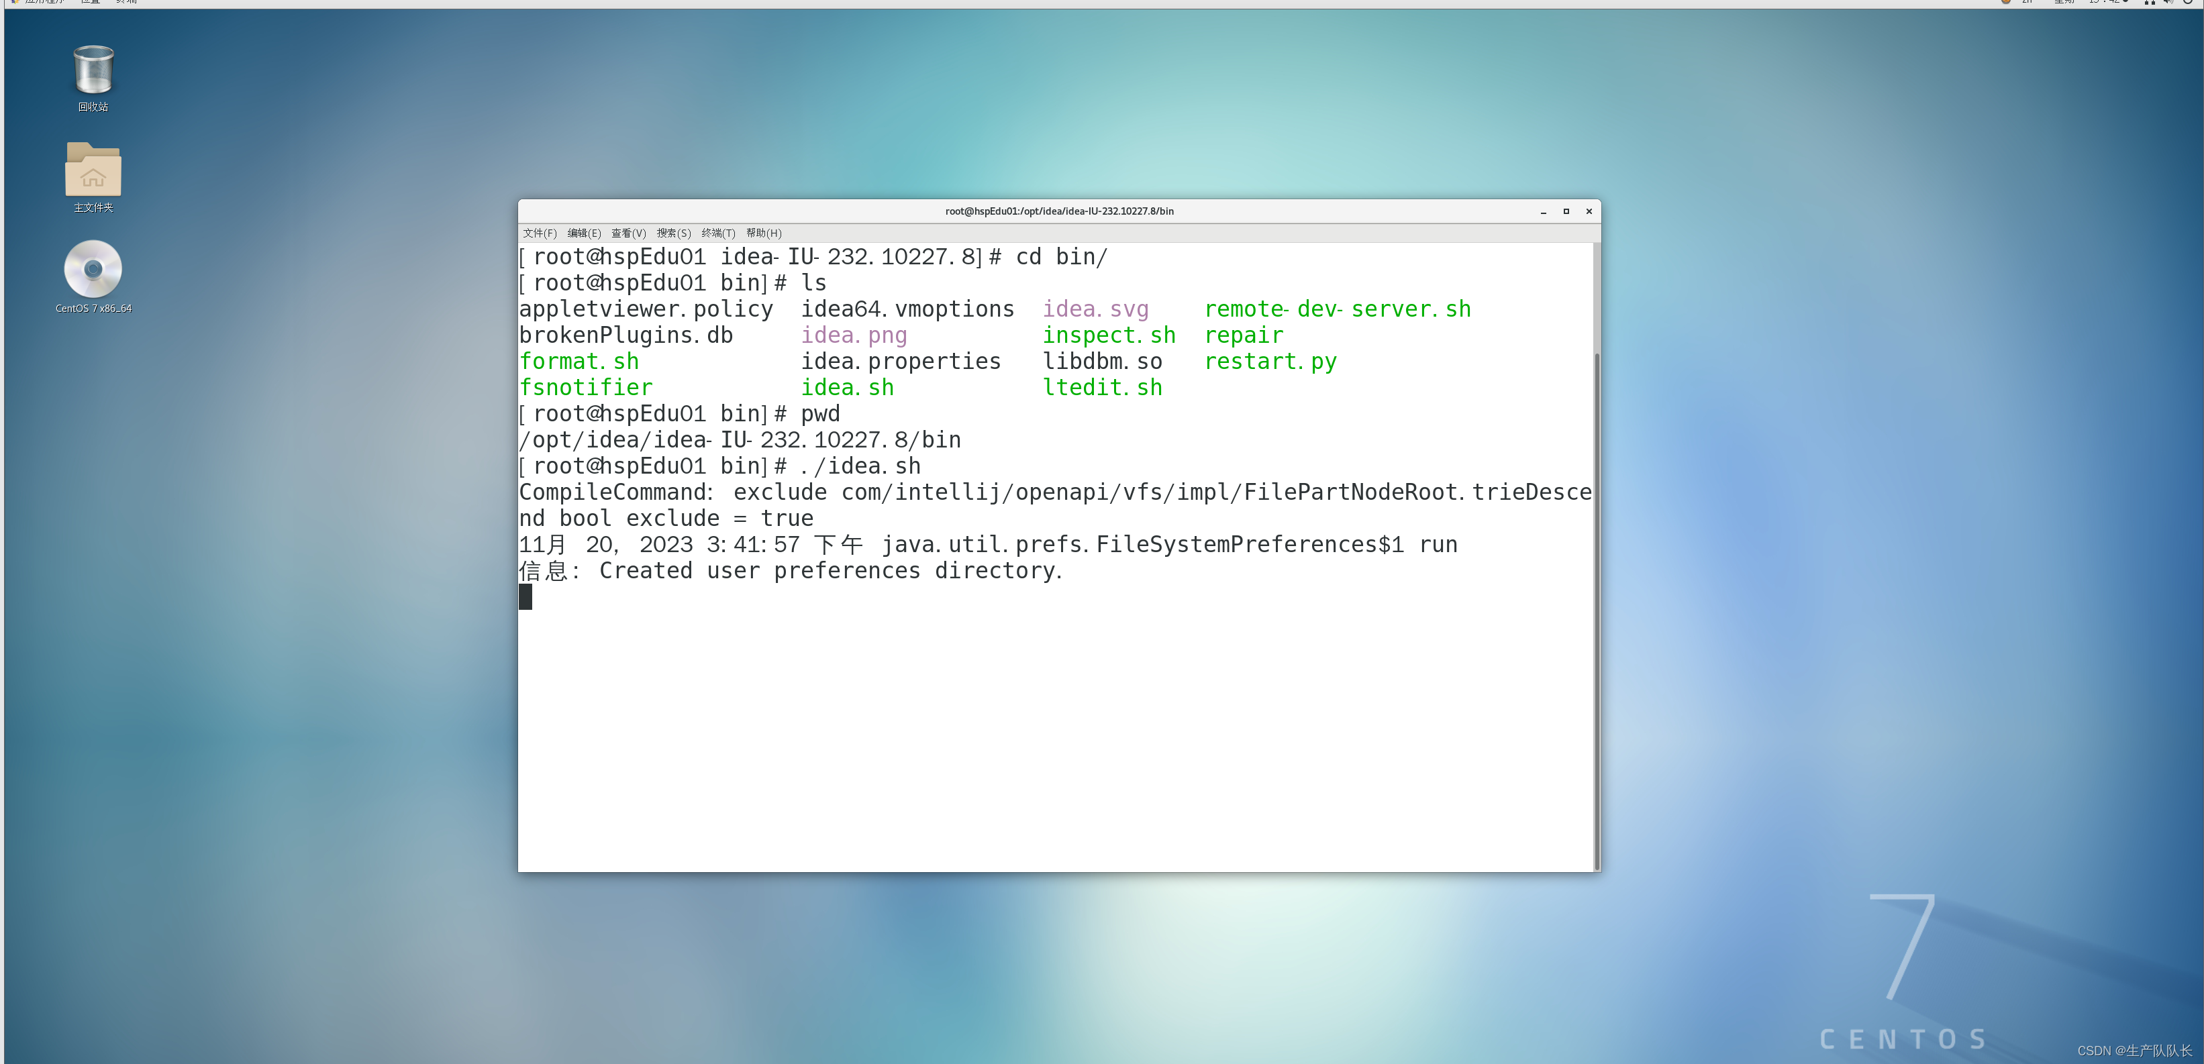Minimize the terminal window

[1544, 211]
